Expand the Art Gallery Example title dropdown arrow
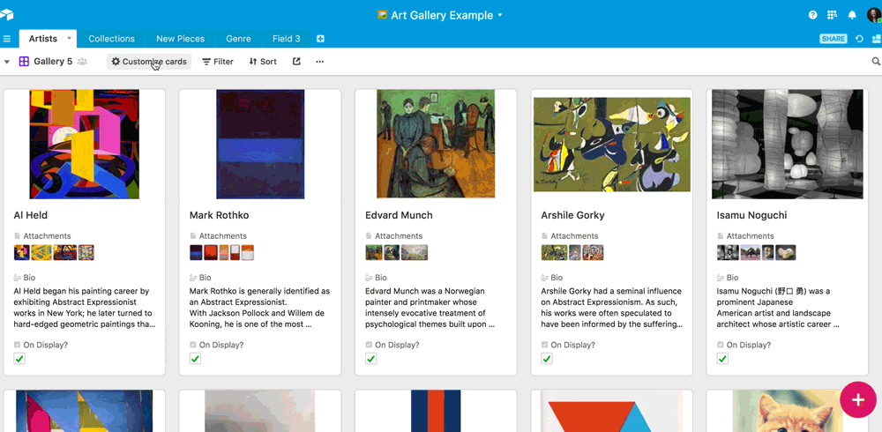This screenshot has width=882, height=432. point(499,15)
